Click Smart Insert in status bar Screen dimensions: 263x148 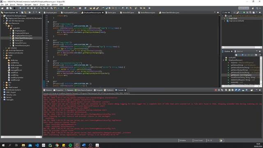click(198, 141)
